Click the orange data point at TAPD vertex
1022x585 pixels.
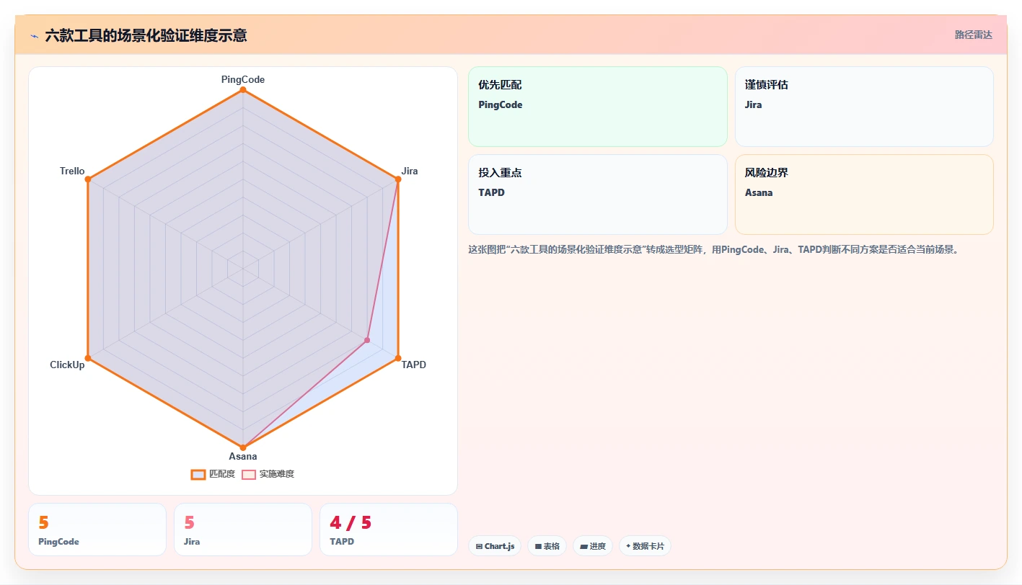click(398, 358)
